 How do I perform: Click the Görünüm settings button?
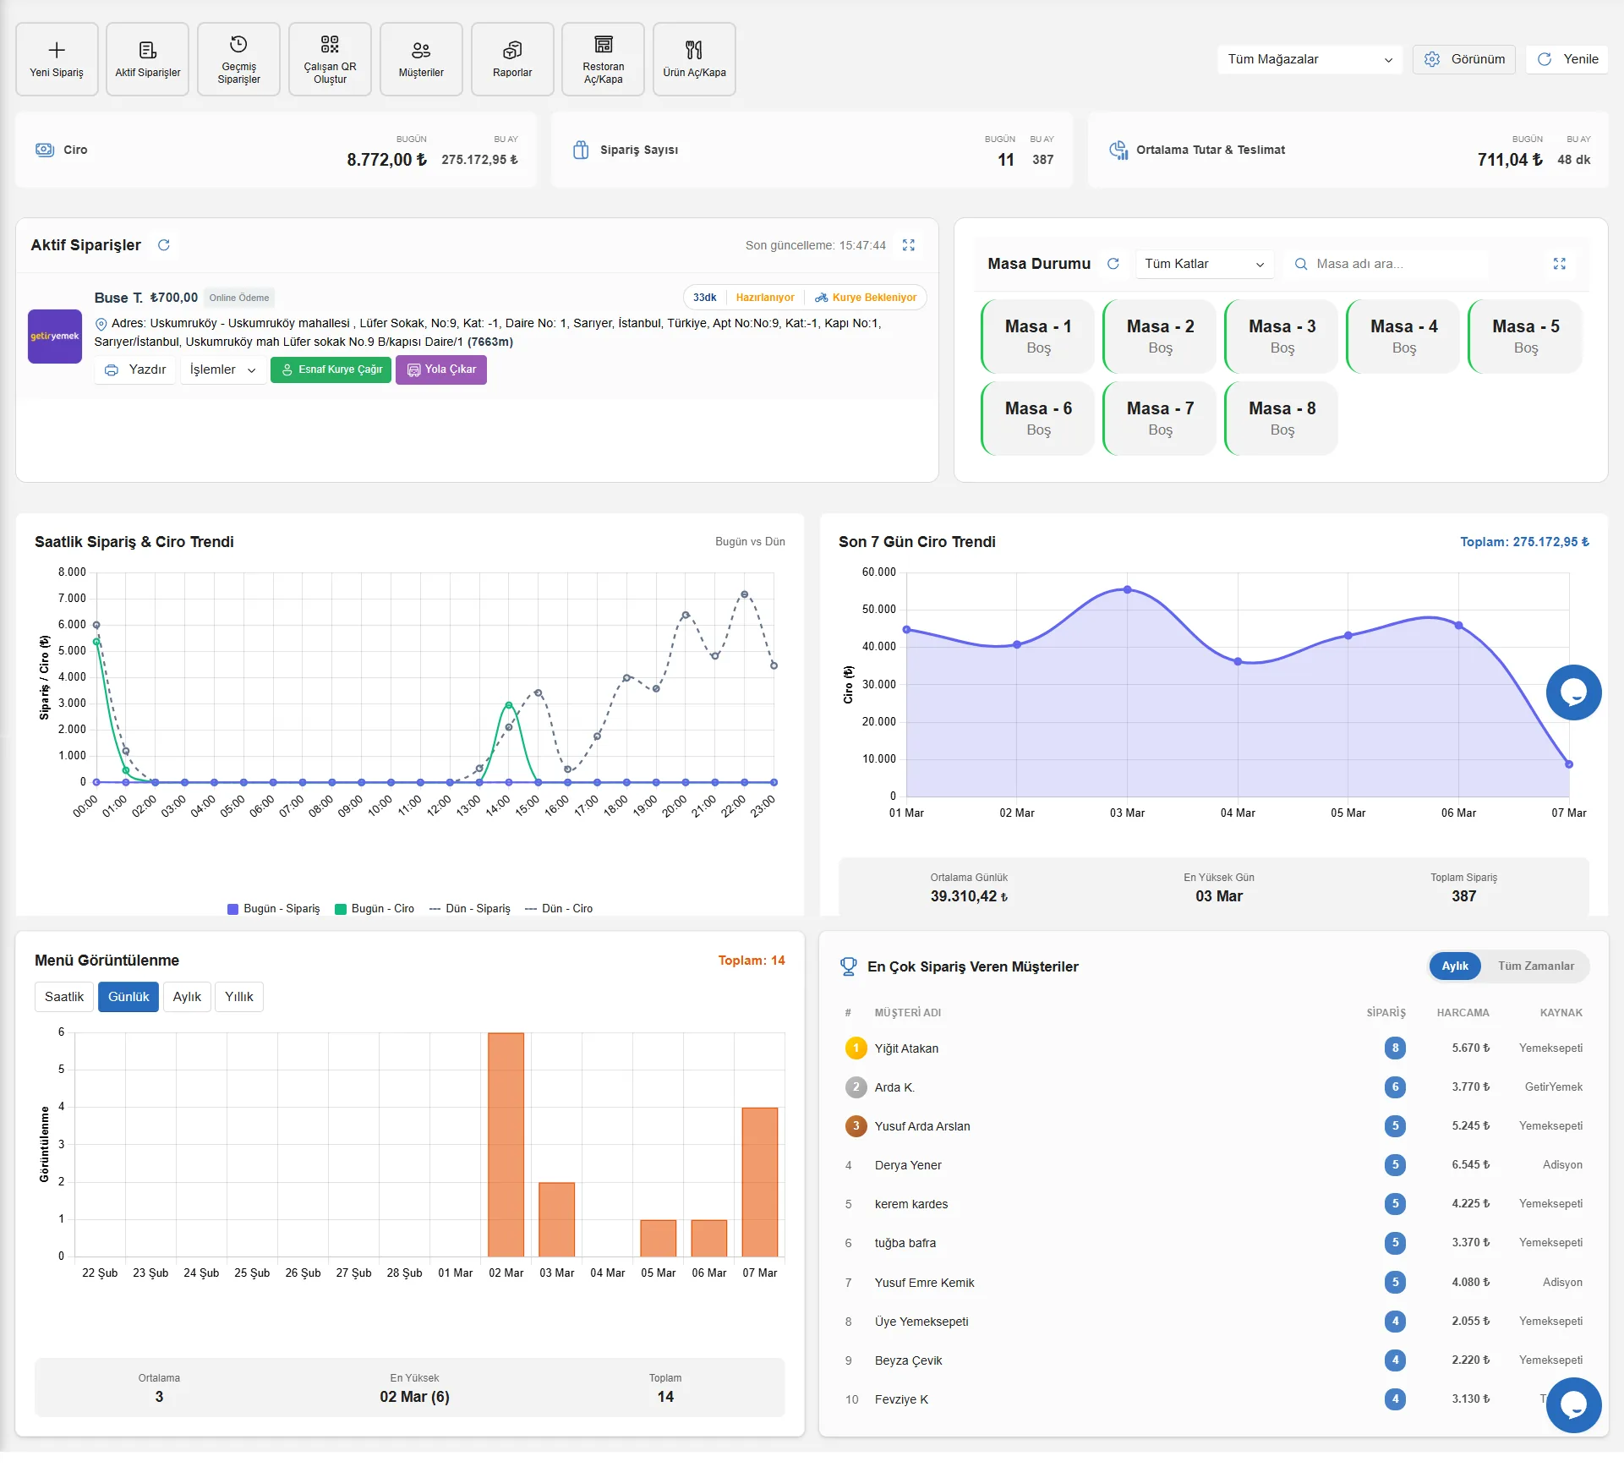1464,59
